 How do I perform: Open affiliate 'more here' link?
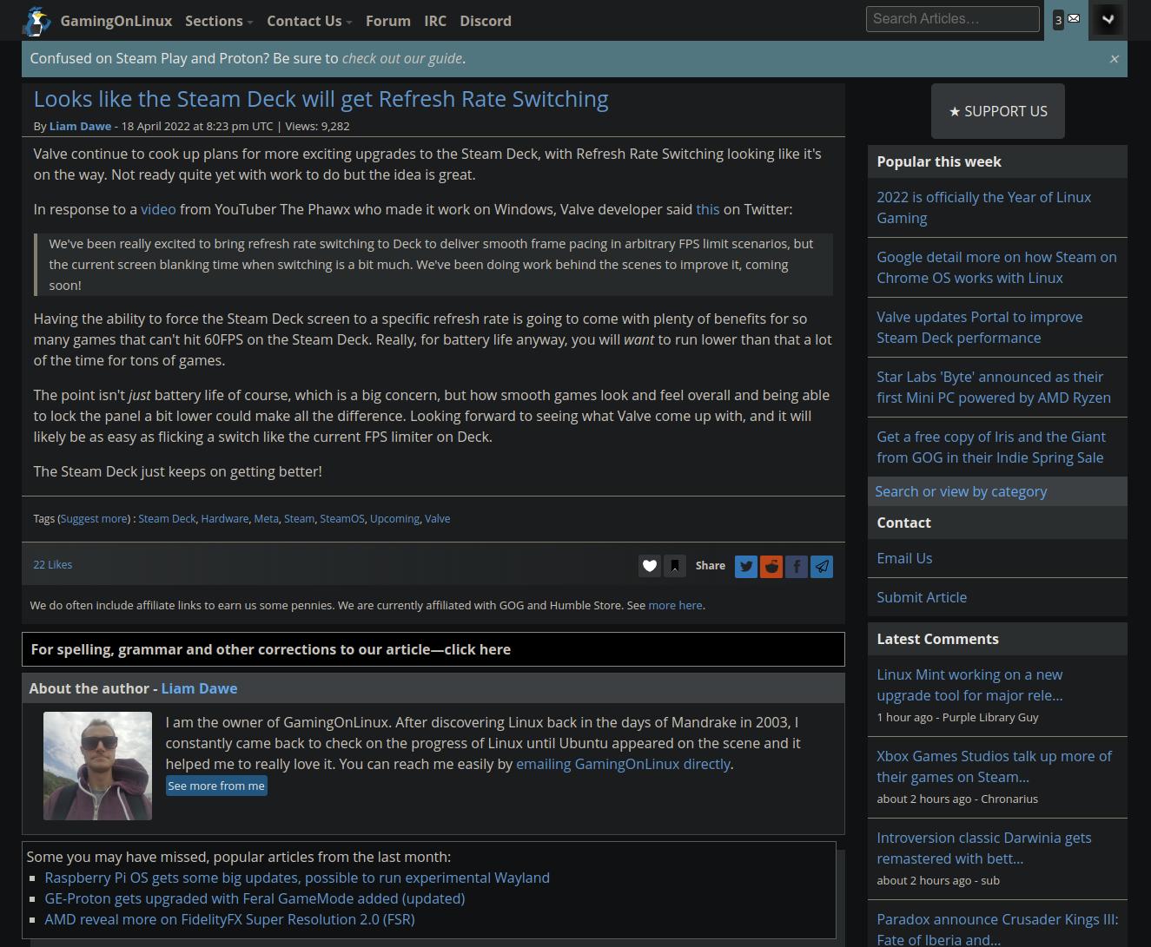point(675,605)
